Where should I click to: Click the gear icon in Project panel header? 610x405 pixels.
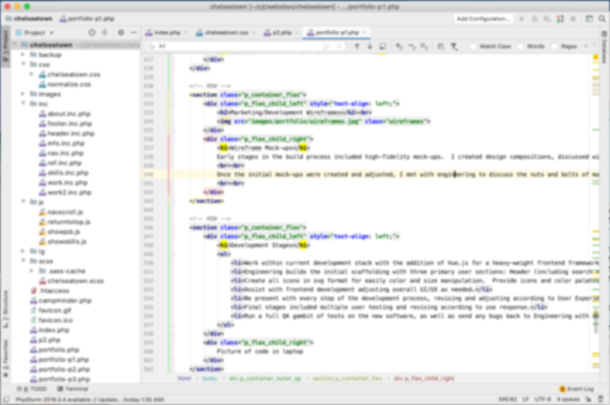120,33
